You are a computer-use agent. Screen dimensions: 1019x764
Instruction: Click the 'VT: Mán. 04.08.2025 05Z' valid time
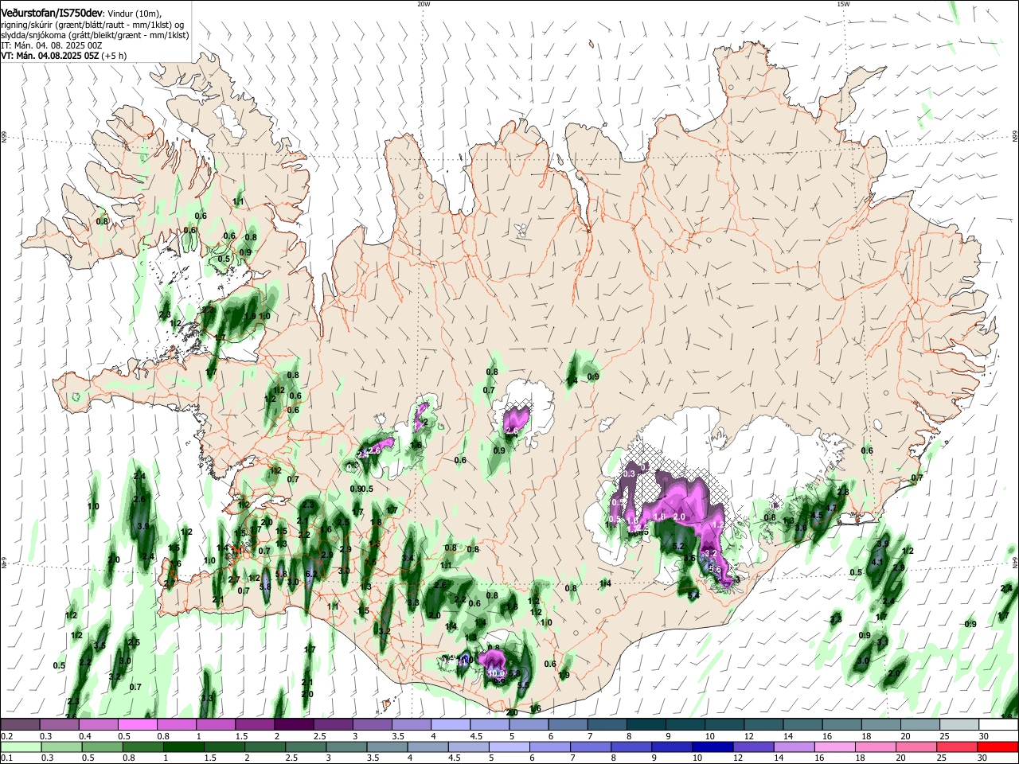(x=50, y=56)
